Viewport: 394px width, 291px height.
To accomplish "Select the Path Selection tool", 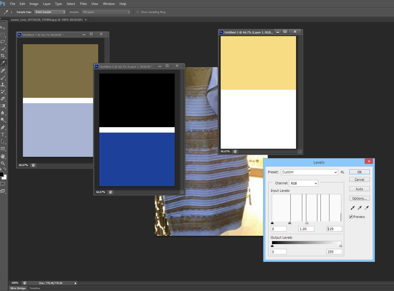I will (x=3, y=141).
